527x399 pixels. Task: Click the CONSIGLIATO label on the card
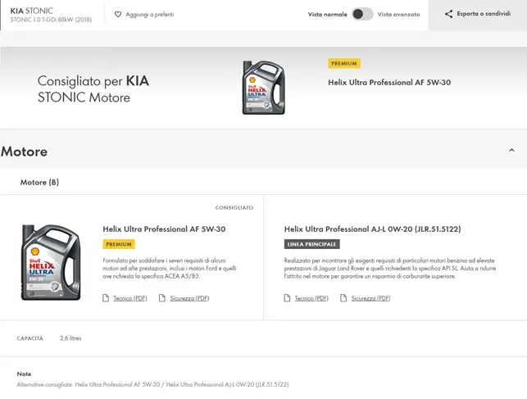(234, 208)
